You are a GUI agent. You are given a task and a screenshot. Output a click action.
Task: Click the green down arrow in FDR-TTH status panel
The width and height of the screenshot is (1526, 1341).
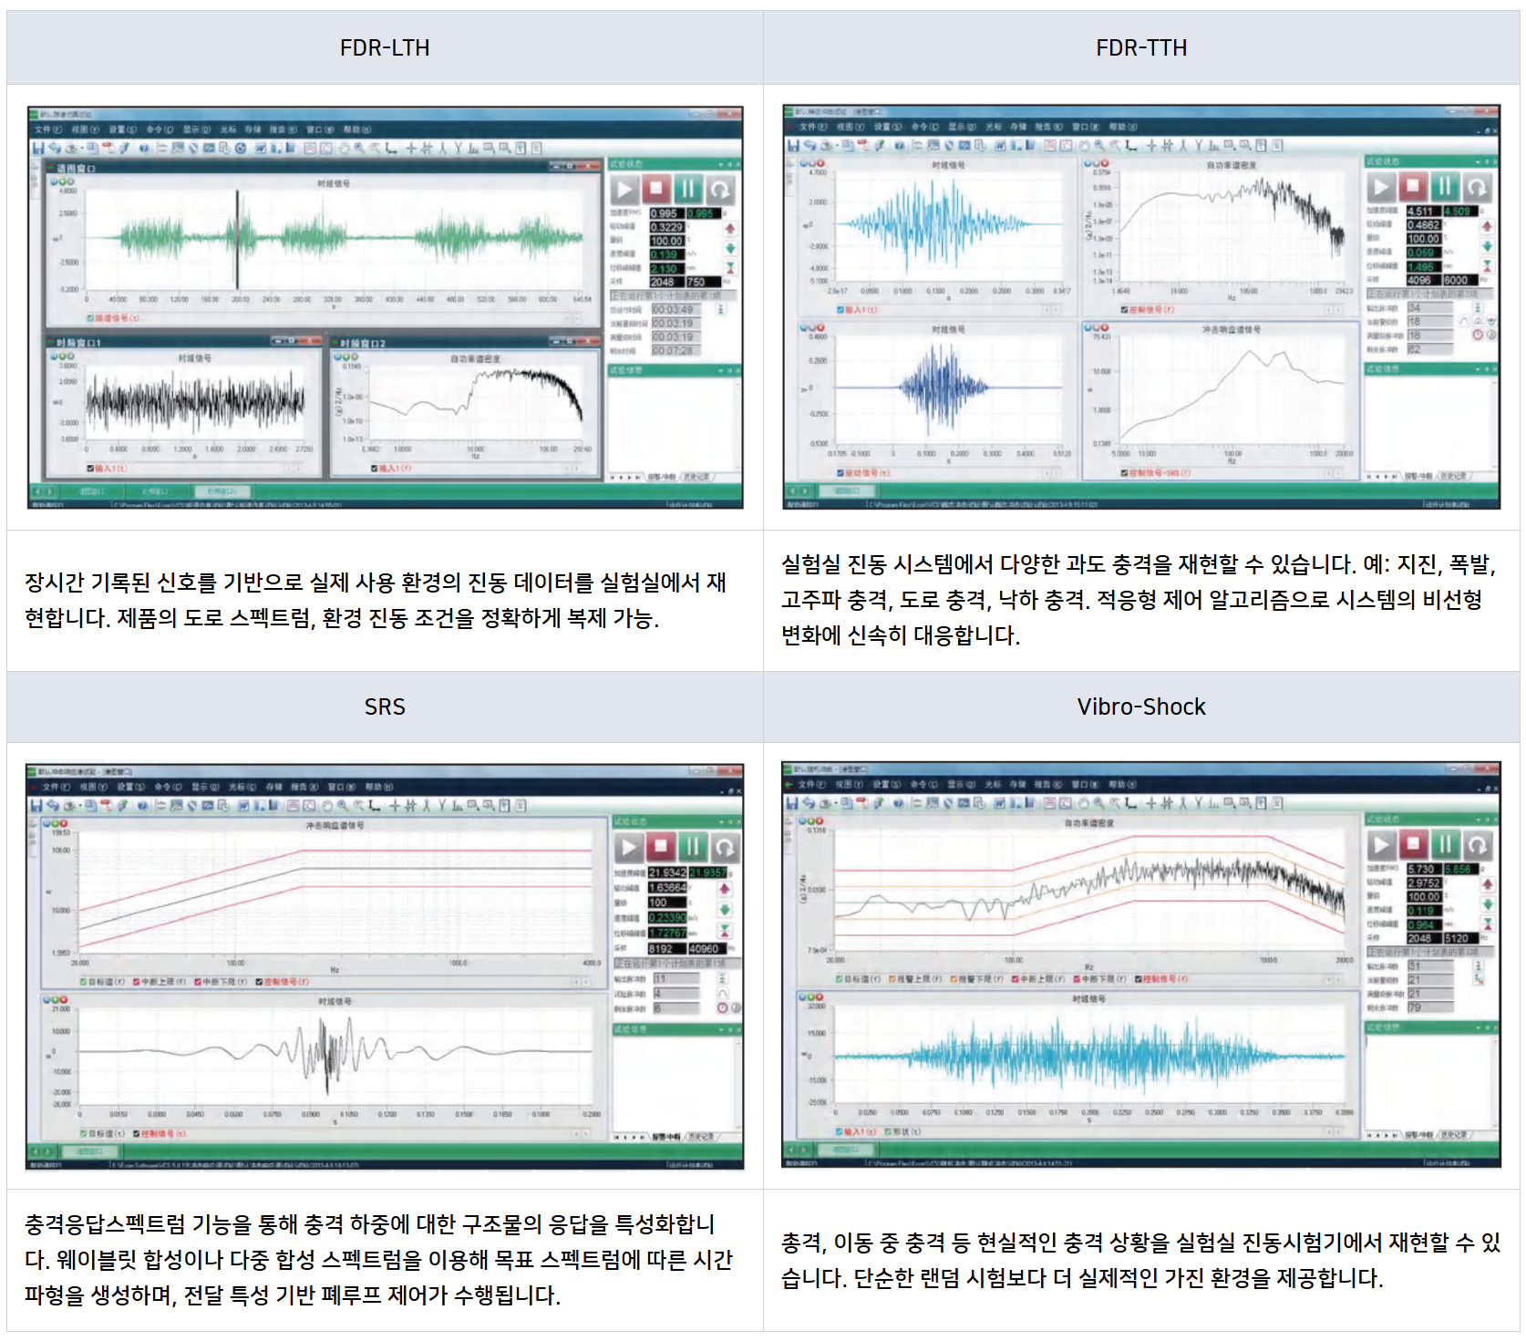1487,246
